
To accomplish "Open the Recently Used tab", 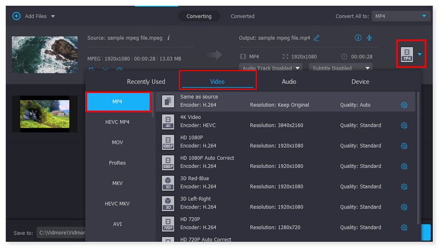I will [x=146, y=82].
